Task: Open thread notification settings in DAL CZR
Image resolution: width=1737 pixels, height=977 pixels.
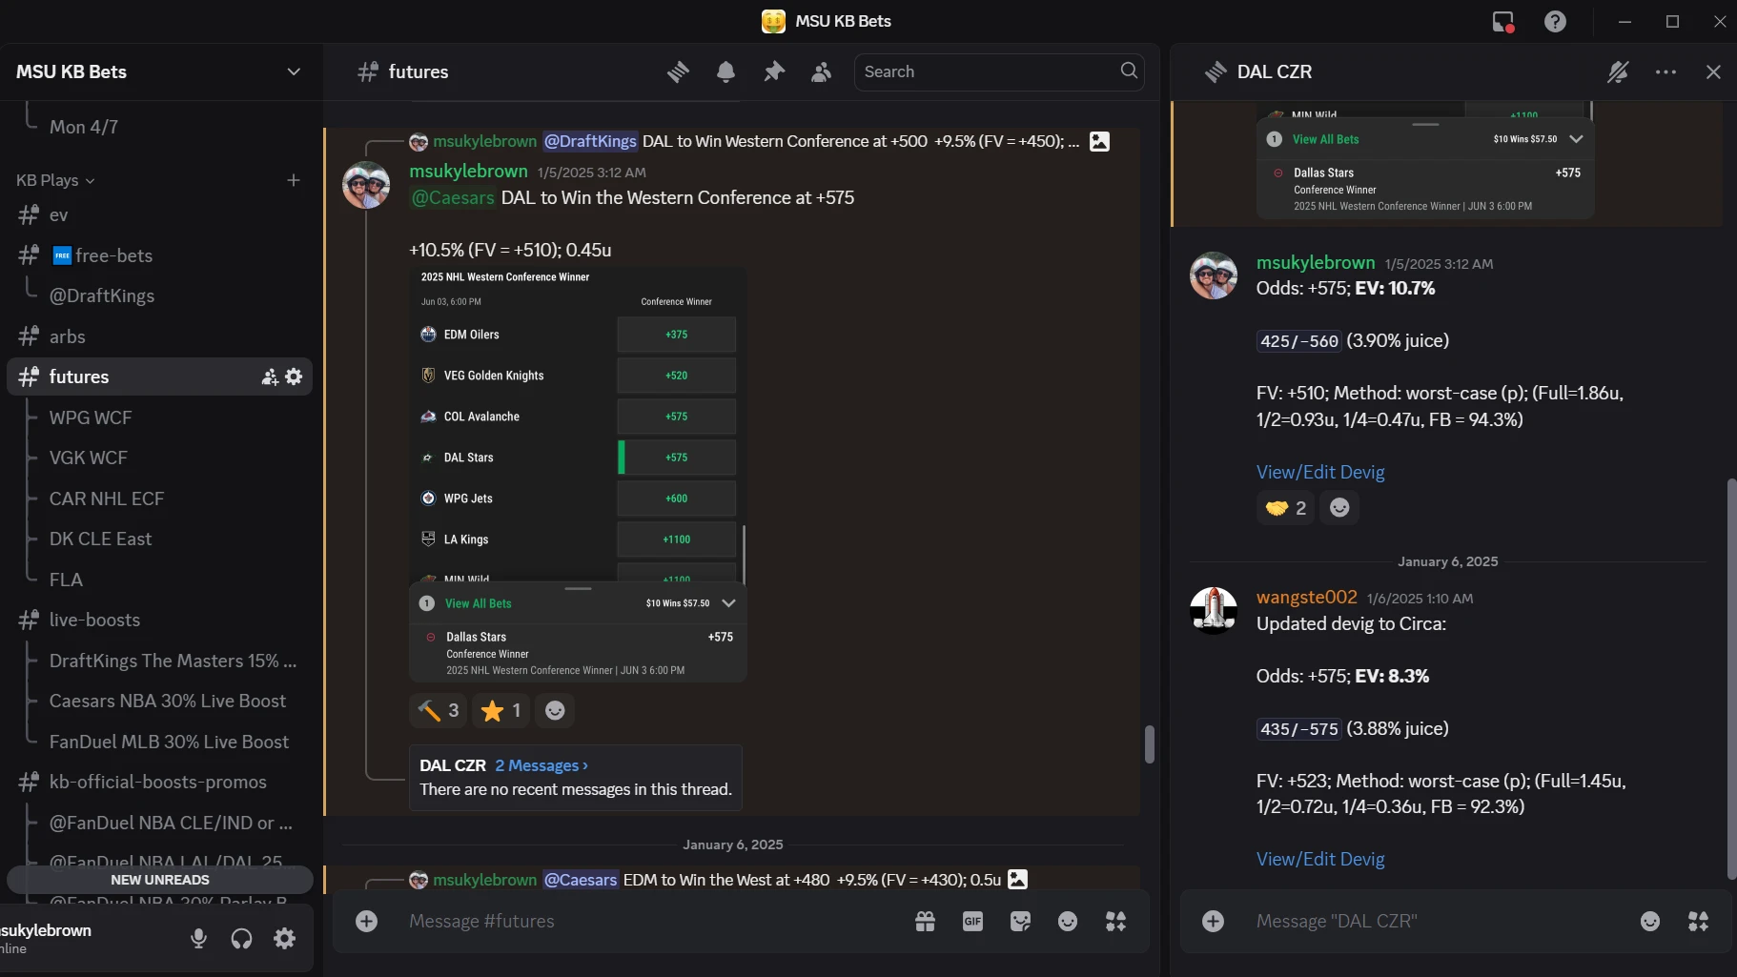Action: coord(1618,71)
